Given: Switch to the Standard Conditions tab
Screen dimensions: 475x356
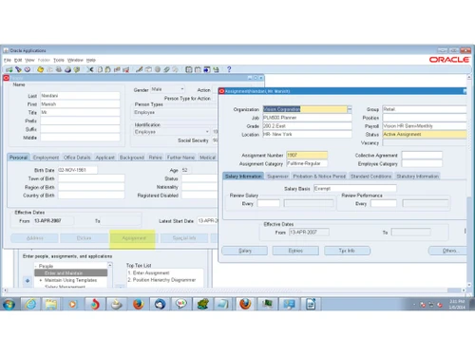Looking at the screenshot, I should point(370,177).
